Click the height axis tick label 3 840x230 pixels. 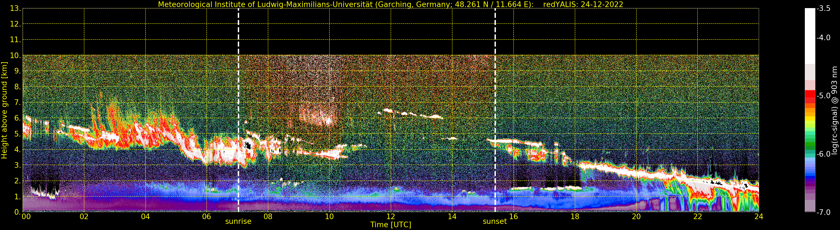pos(17,165)
